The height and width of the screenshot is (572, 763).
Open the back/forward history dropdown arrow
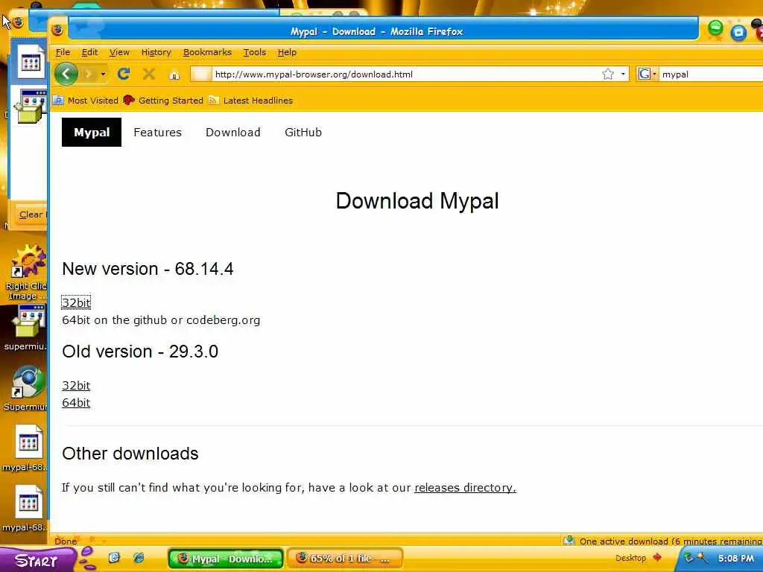point(103,74)
